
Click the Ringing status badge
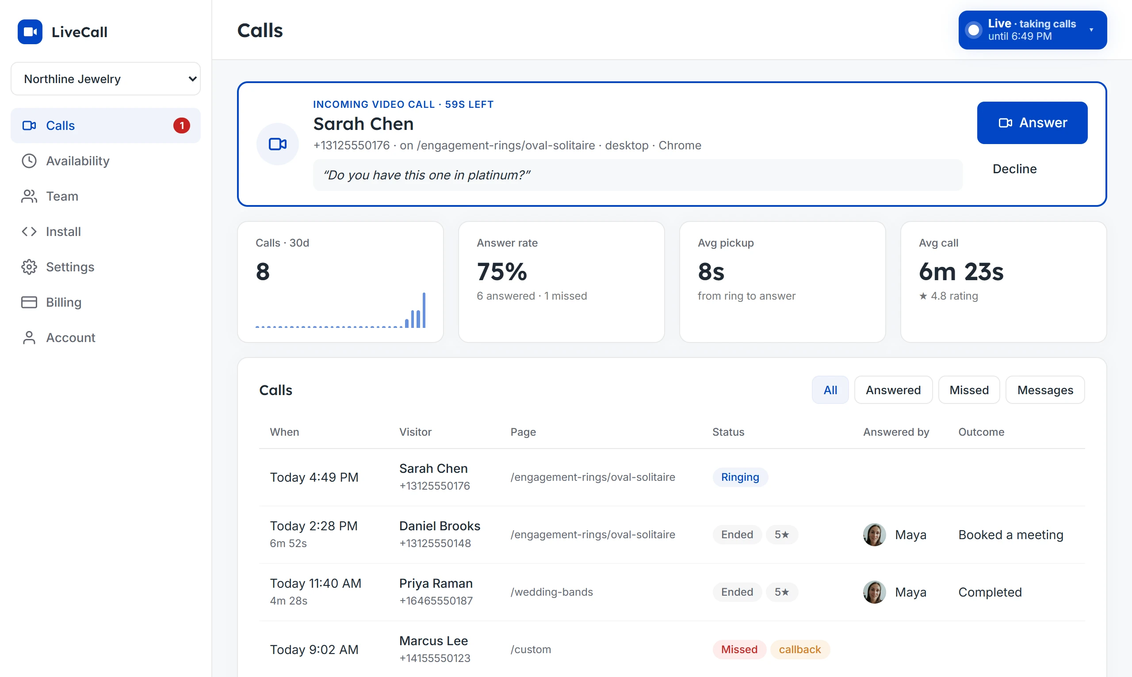coord(740,477)
